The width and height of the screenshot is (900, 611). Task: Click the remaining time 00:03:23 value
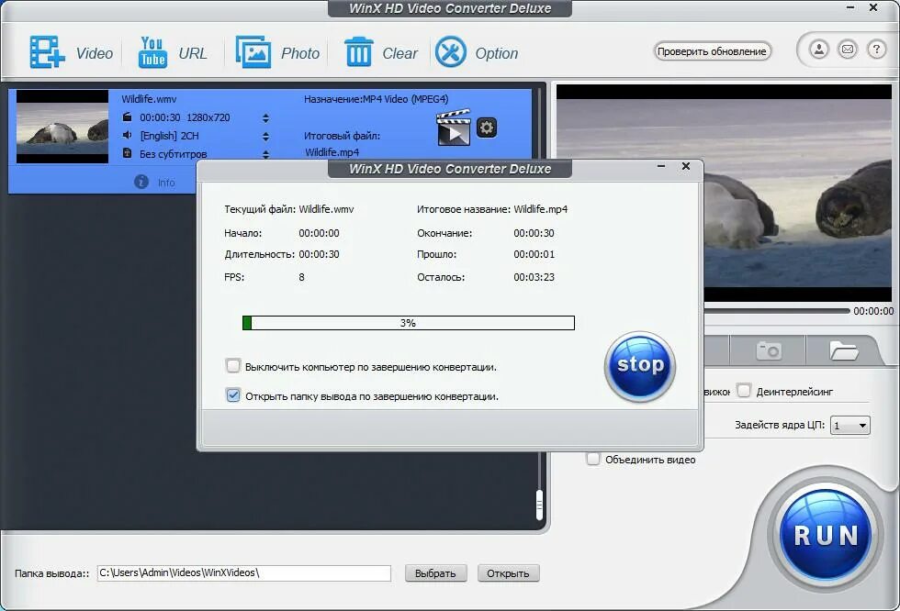[534, 277]
